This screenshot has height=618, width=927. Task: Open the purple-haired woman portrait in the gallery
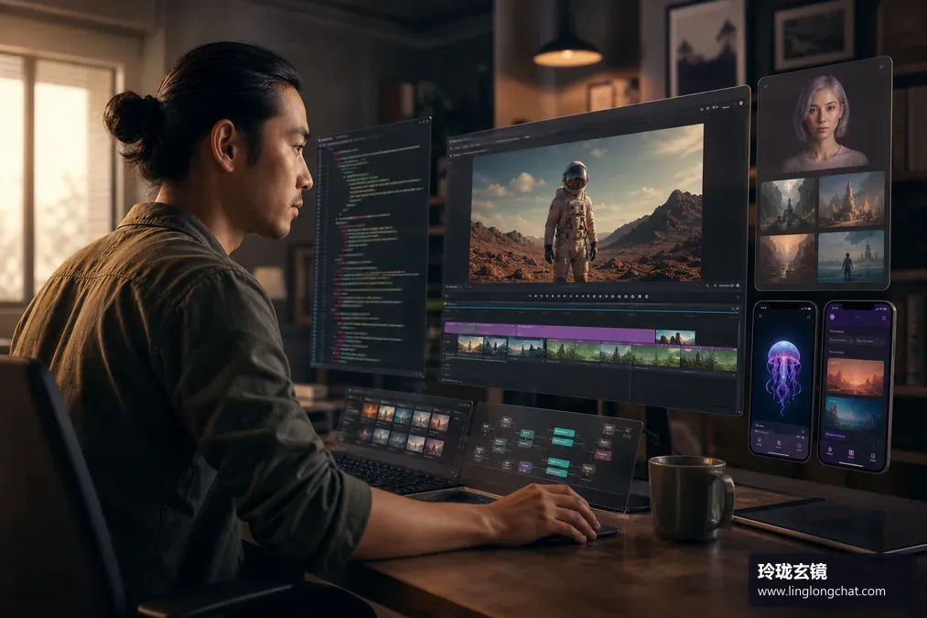pyautogui.click(x=825, y=123)
